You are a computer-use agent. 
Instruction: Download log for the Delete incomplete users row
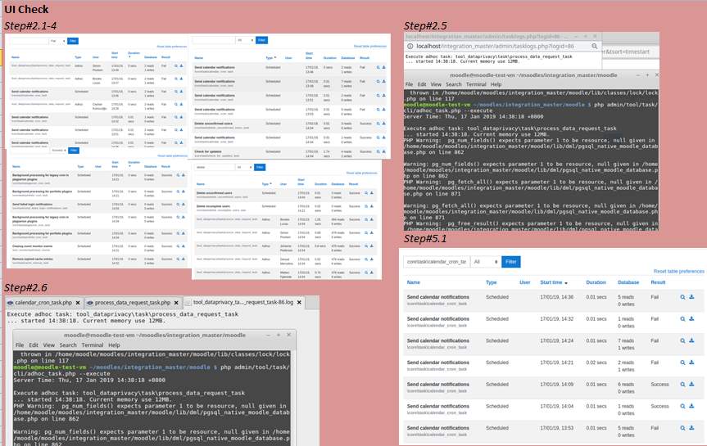coord(372,206)
